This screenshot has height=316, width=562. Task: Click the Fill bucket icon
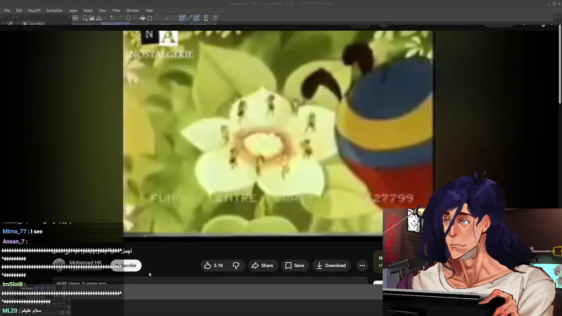pos(142,18)
